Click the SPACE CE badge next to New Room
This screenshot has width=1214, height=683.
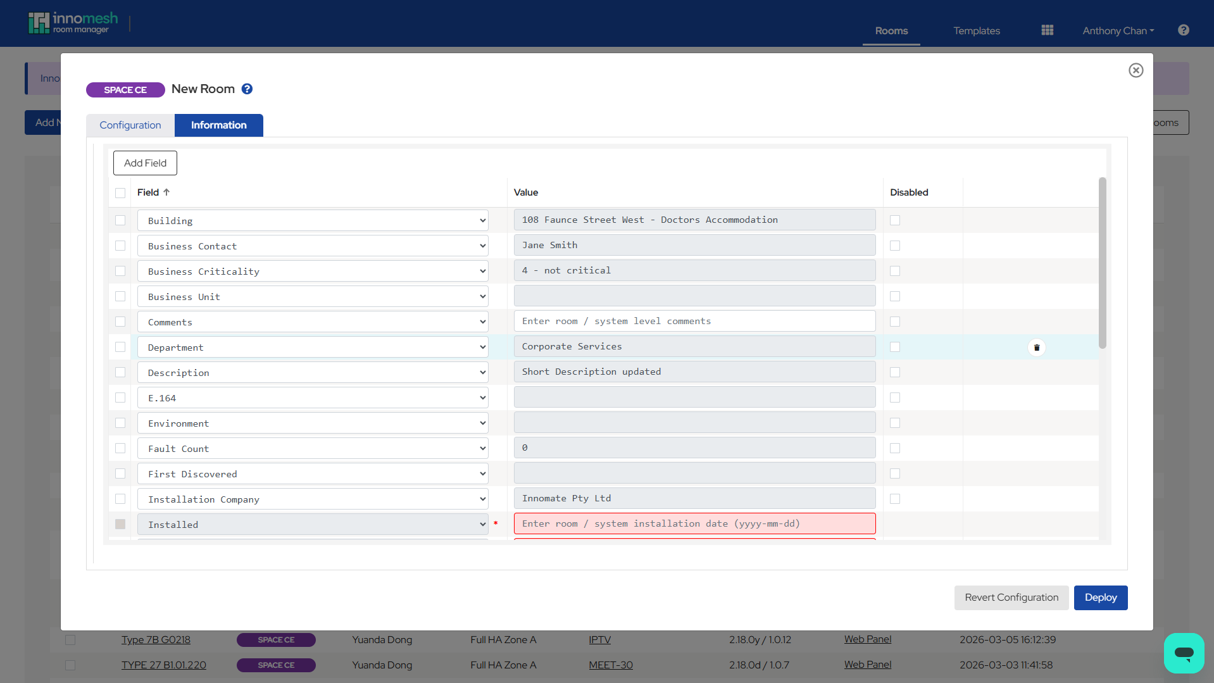pyautogui.click(x=125, y=90)
